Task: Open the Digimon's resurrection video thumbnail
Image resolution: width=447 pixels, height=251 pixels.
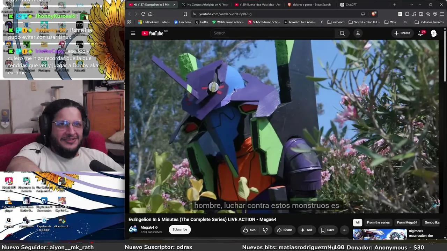Action: tap(380, 234)
